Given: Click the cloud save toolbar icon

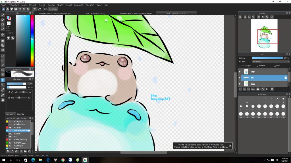Looking at the screenshot, I should 3,9.
